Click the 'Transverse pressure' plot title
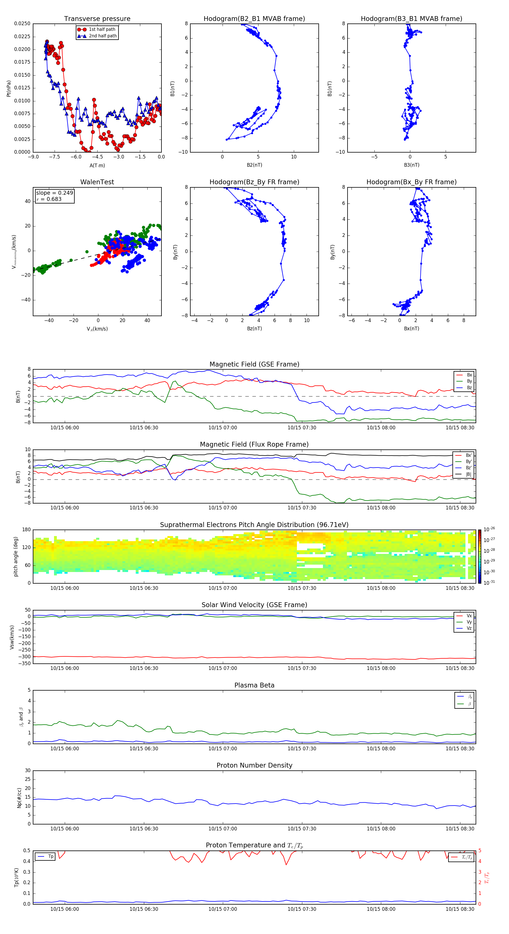 [97, 18]
